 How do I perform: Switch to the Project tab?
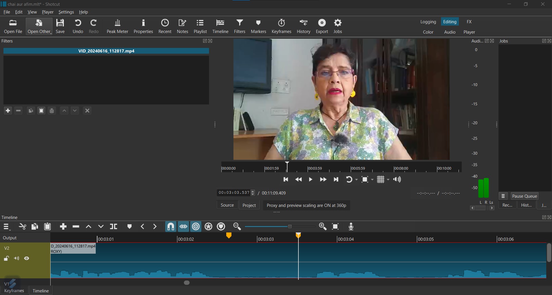pyautogui.click(x=249, y=205)
